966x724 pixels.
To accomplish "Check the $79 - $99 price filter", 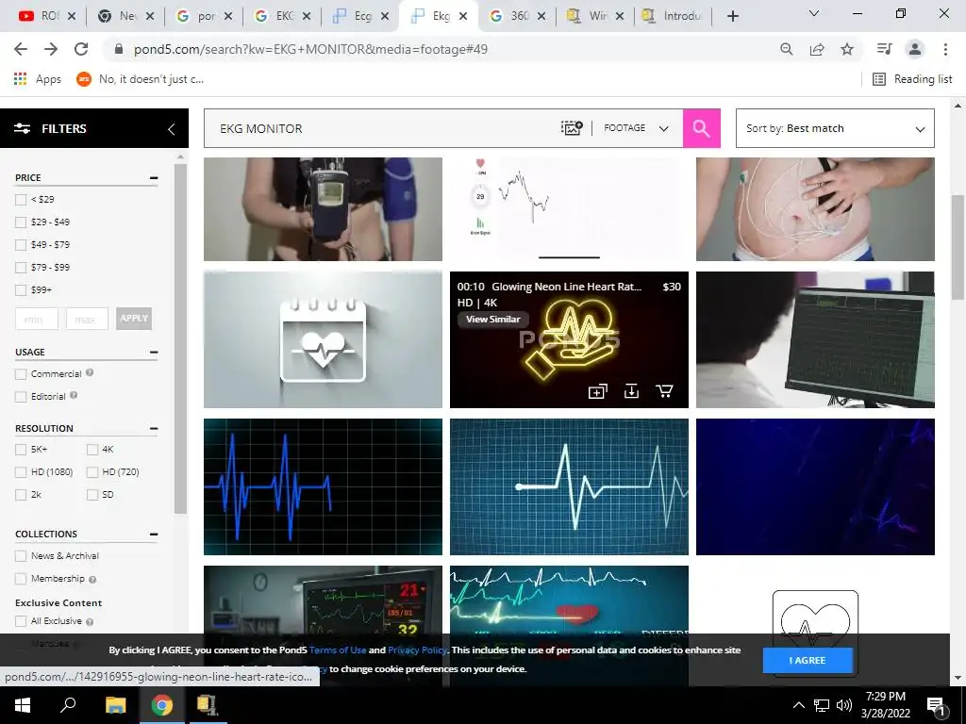I will coord(21,268).
